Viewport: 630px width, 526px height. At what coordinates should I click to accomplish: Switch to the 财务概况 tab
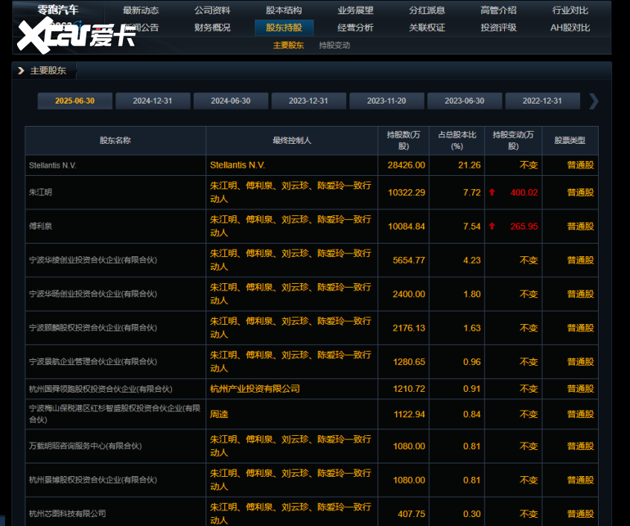coord(212,28)
